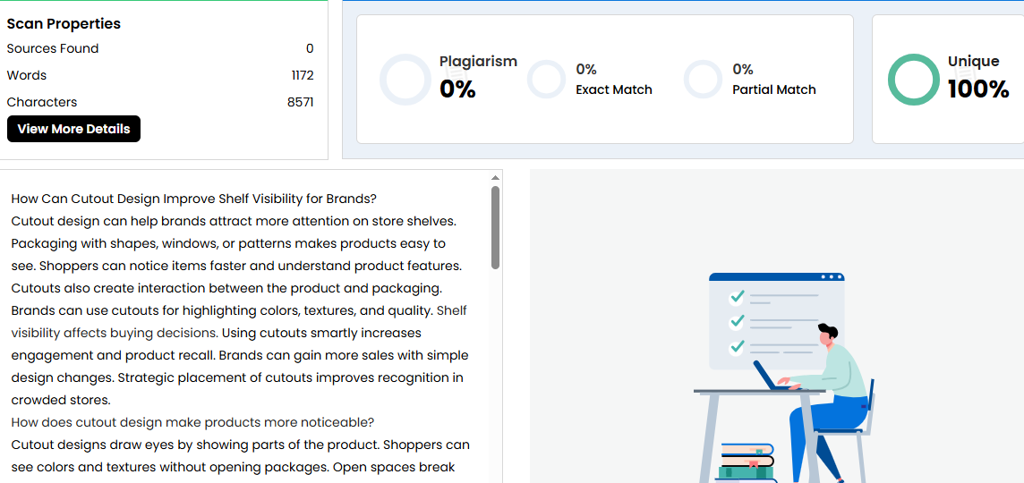Click the green Unique 100% ring
Viewport: 1024px width, 483px height.
[x=913, y=80]
